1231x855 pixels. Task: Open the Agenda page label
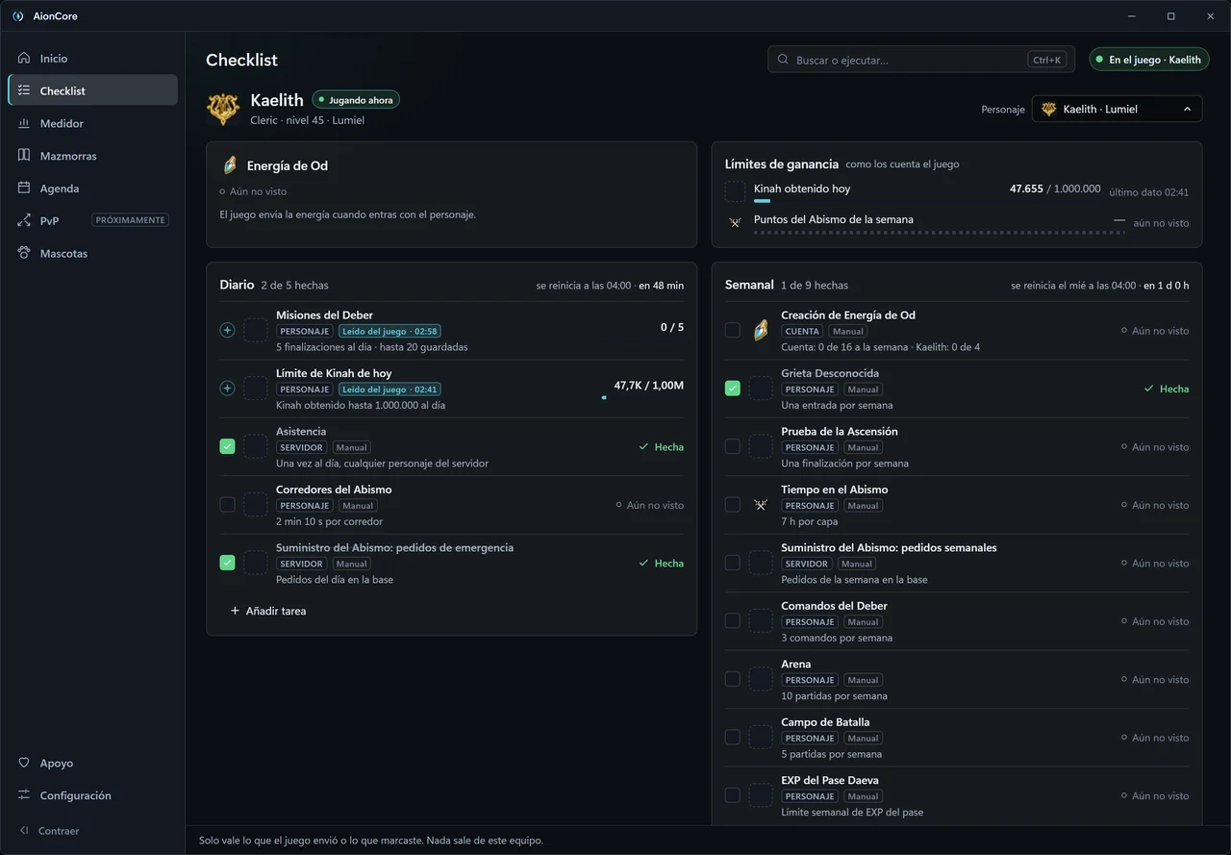click(60, 189)
